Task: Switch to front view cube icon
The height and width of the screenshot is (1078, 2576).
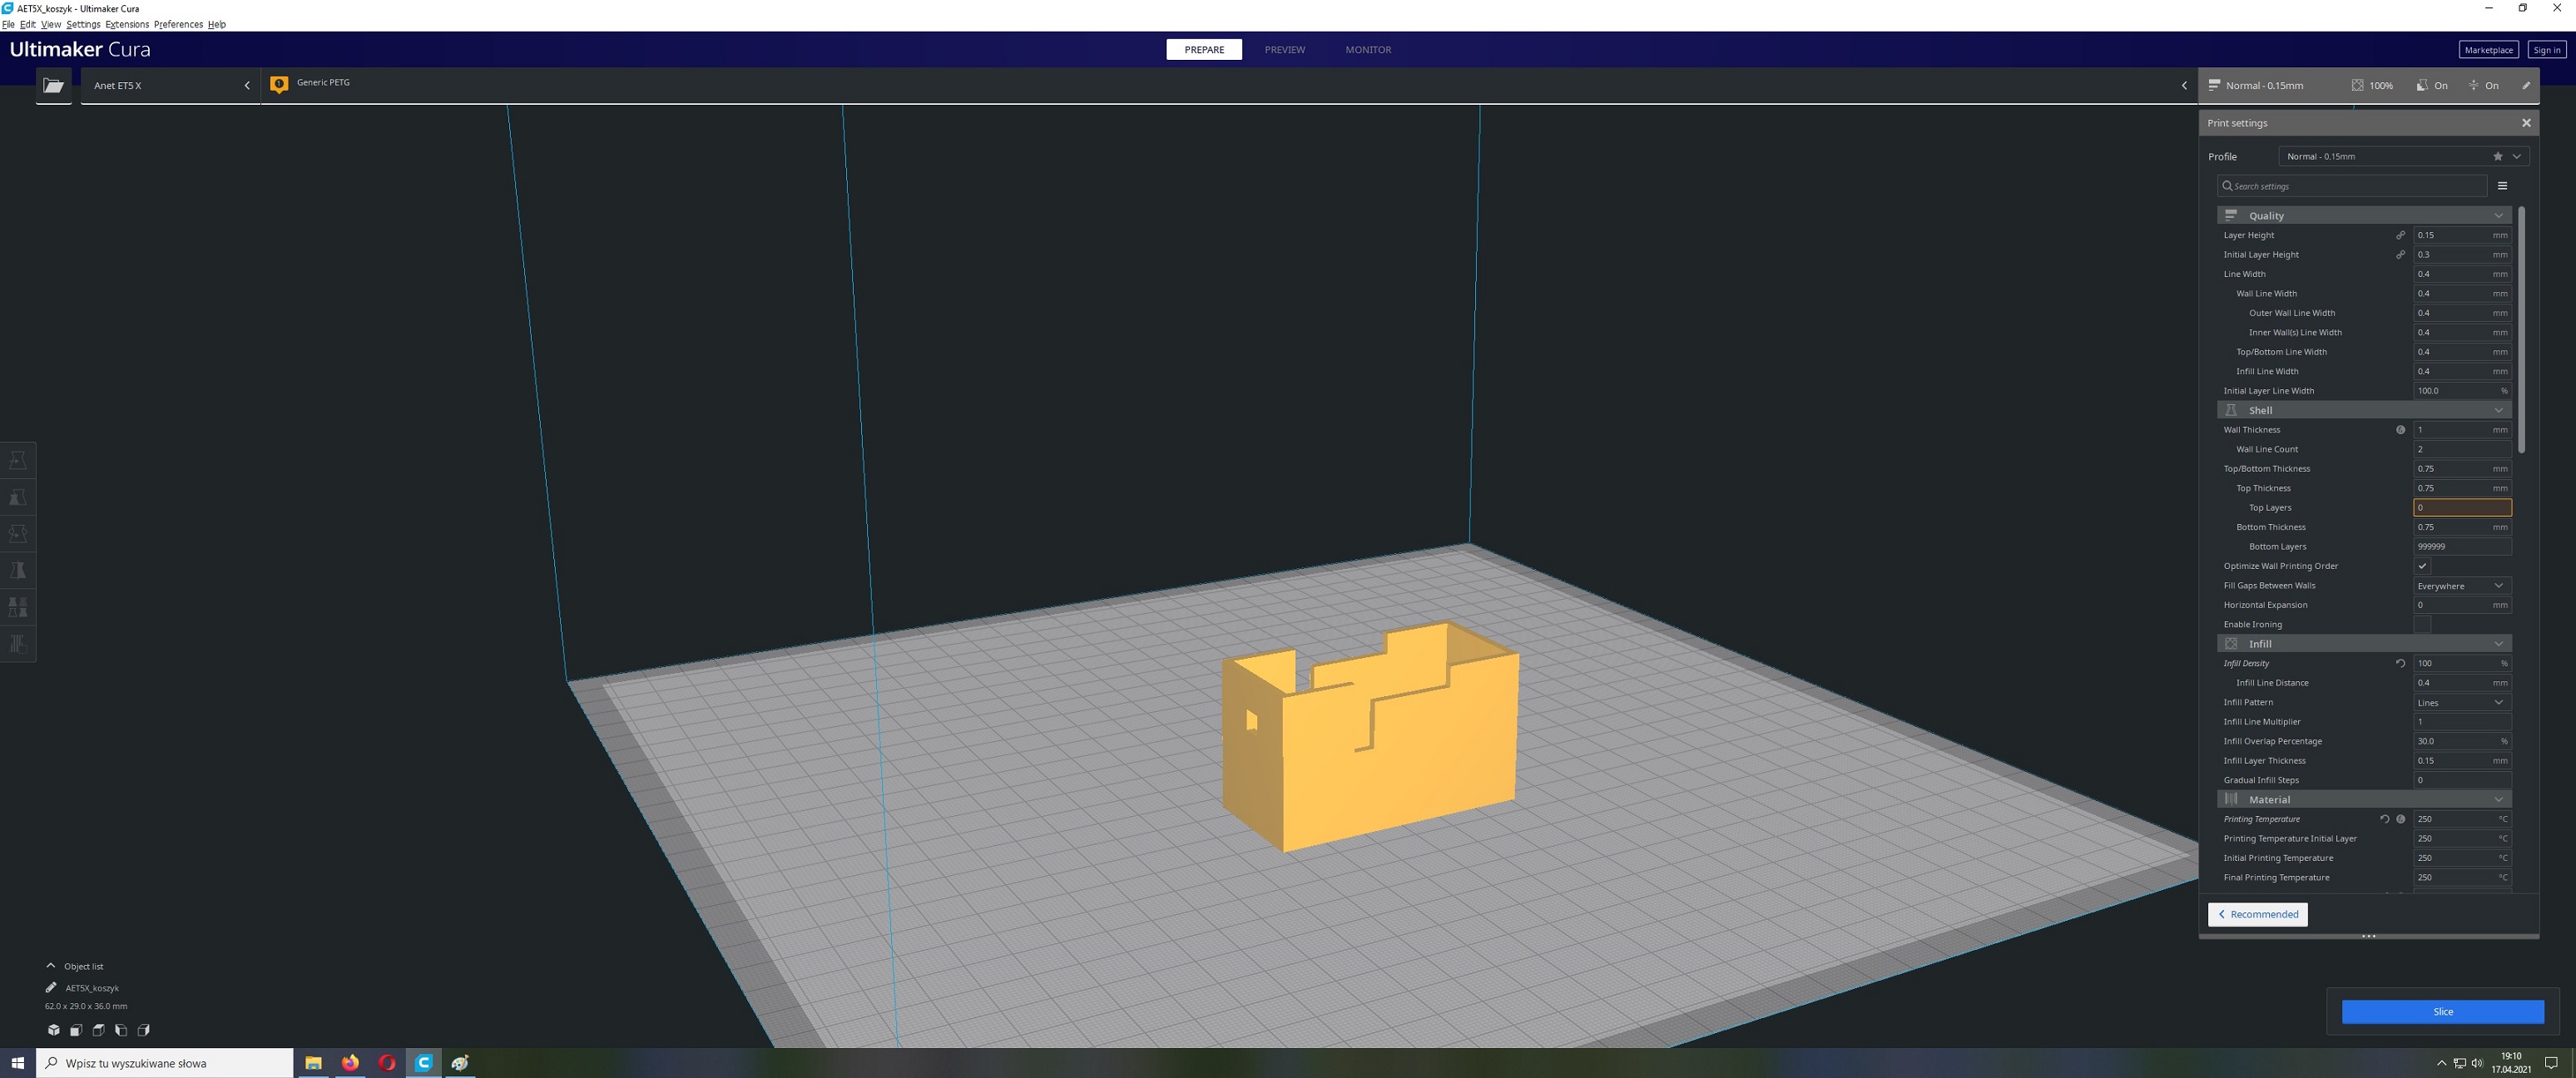Action: (76, 1030)
